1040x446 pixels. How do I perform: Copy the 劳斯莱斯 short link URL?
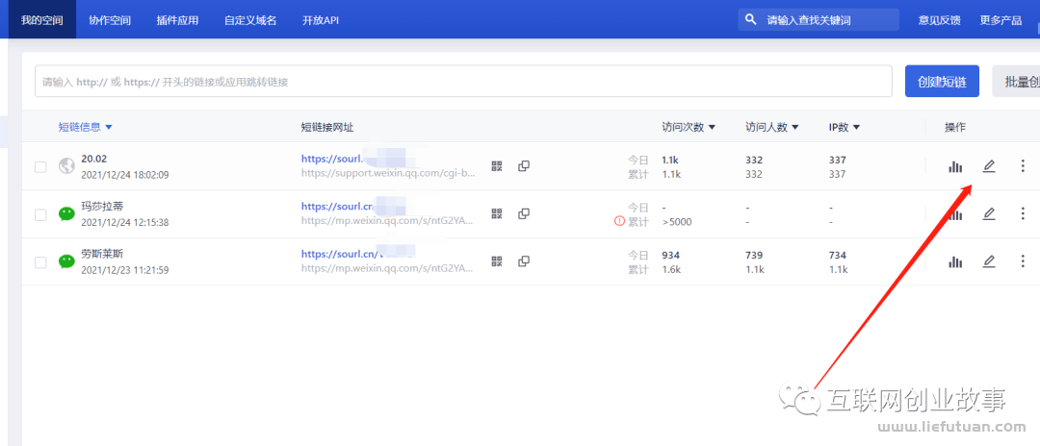pyautogui.click(x=524, y=261)
